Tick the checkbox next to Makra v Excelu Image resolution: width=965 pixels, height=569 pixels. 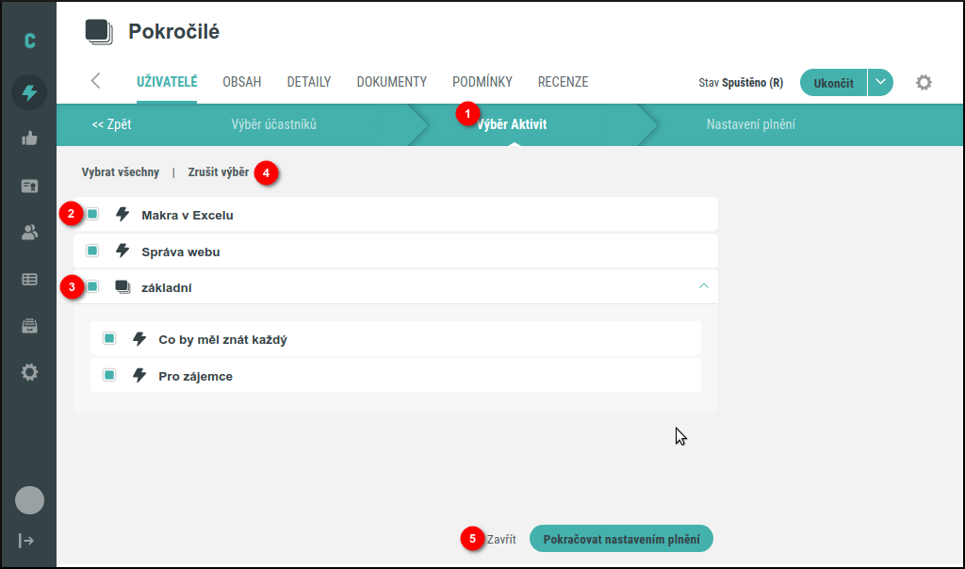tap(91, 214)
